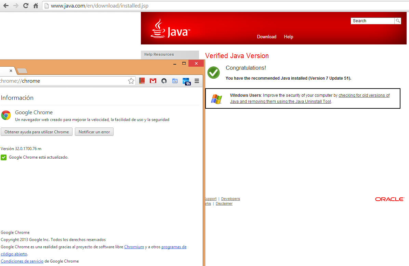
Task: Minimize the front Chrome window
Action: [174, 64]
